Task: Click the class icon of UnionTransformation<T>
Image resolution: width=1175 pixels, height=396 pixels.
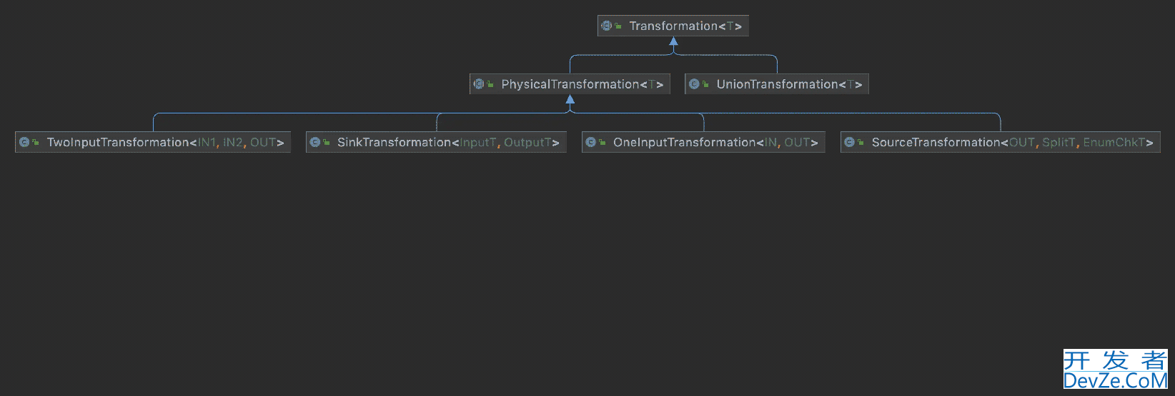Action: 693,84
